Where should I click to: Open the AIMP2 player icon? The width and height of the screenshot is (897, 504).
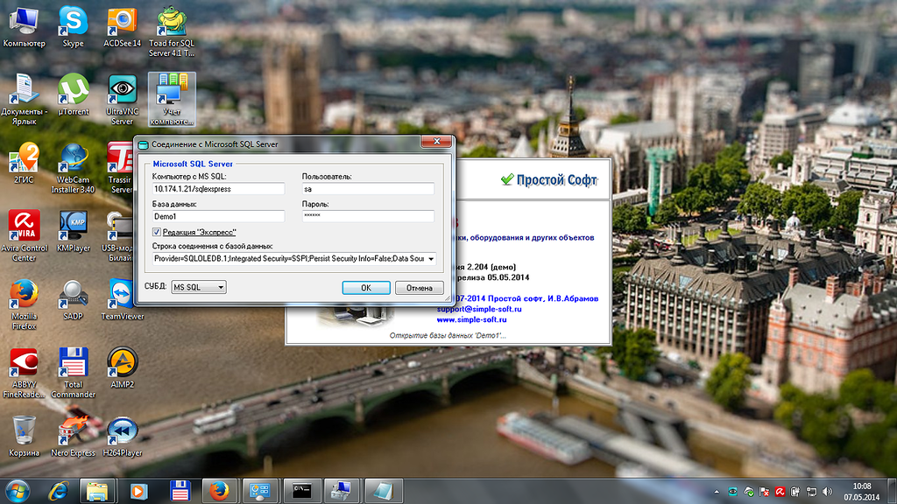(122, 365)
